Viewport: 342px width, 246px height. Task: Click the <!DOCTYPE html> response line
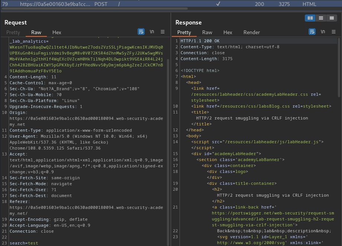tap(200, 70)
